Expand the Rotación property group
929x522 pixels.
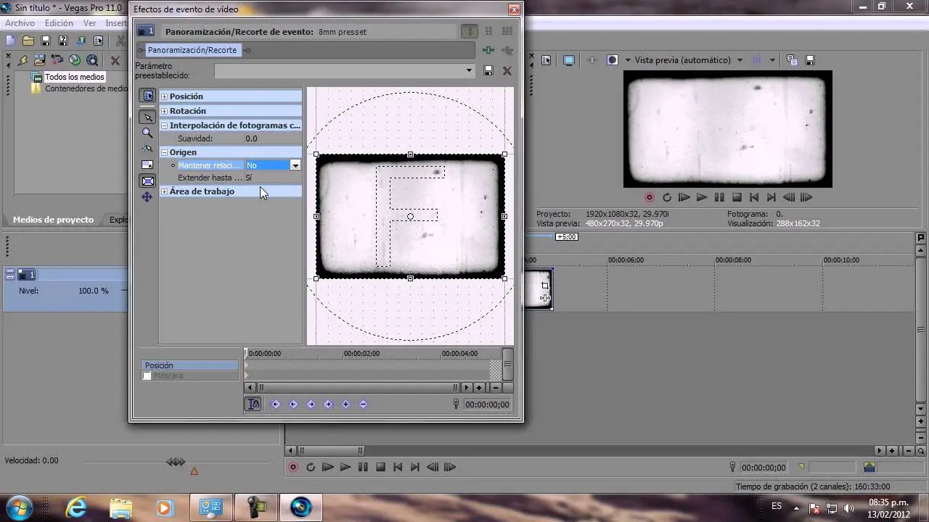pyautogui.click(x=164, y=111)
